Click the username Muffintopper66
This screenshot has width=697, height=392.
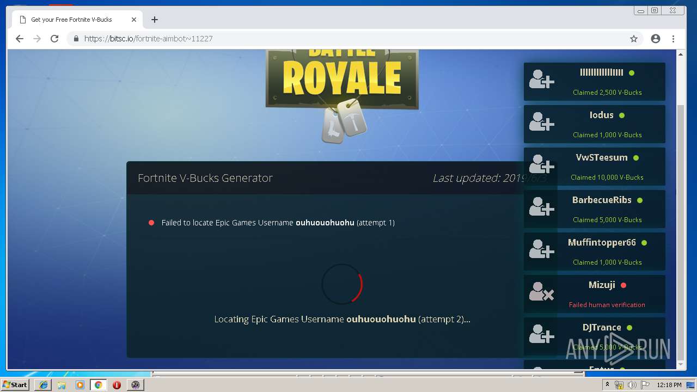click(602, 242)
